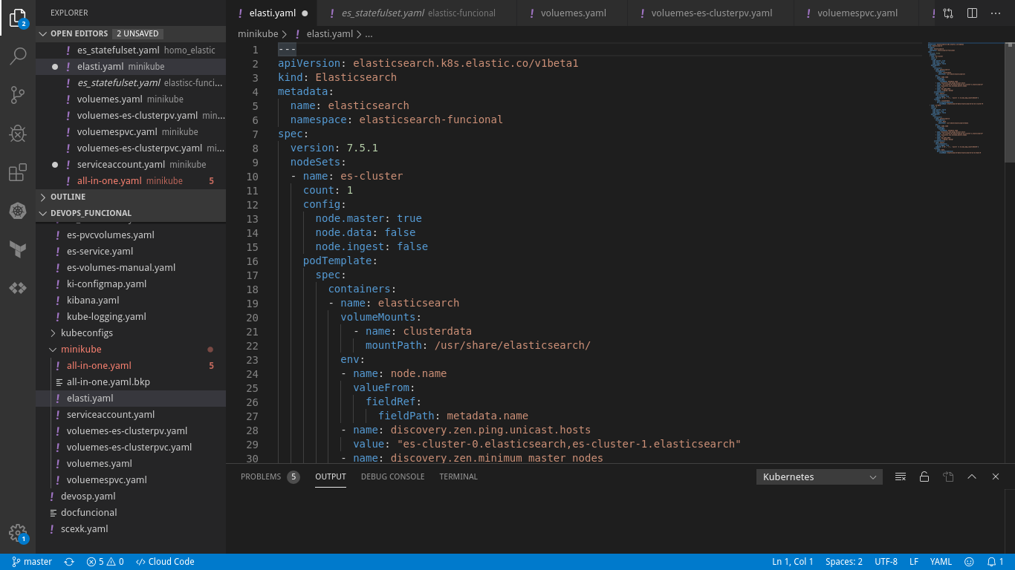Image resolution: width=1015 pixels, height=570 pixels.
Task: Switch to the voluemespvc.yaml editor tab
Action: click(x=857, y=13)
